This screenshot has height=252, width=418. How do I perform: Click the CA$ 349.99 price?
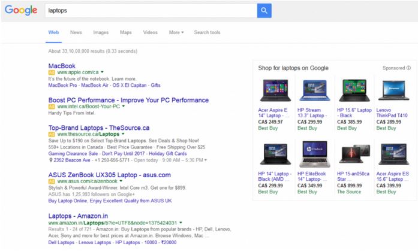310,186
